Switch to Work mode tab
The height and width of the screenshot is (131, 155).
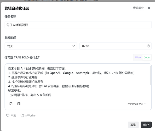138,57
